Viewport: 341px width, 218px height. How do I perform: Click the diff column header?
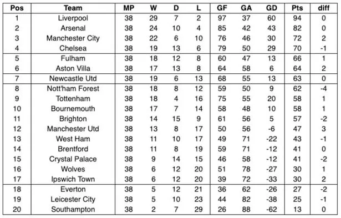pos(324,8)
